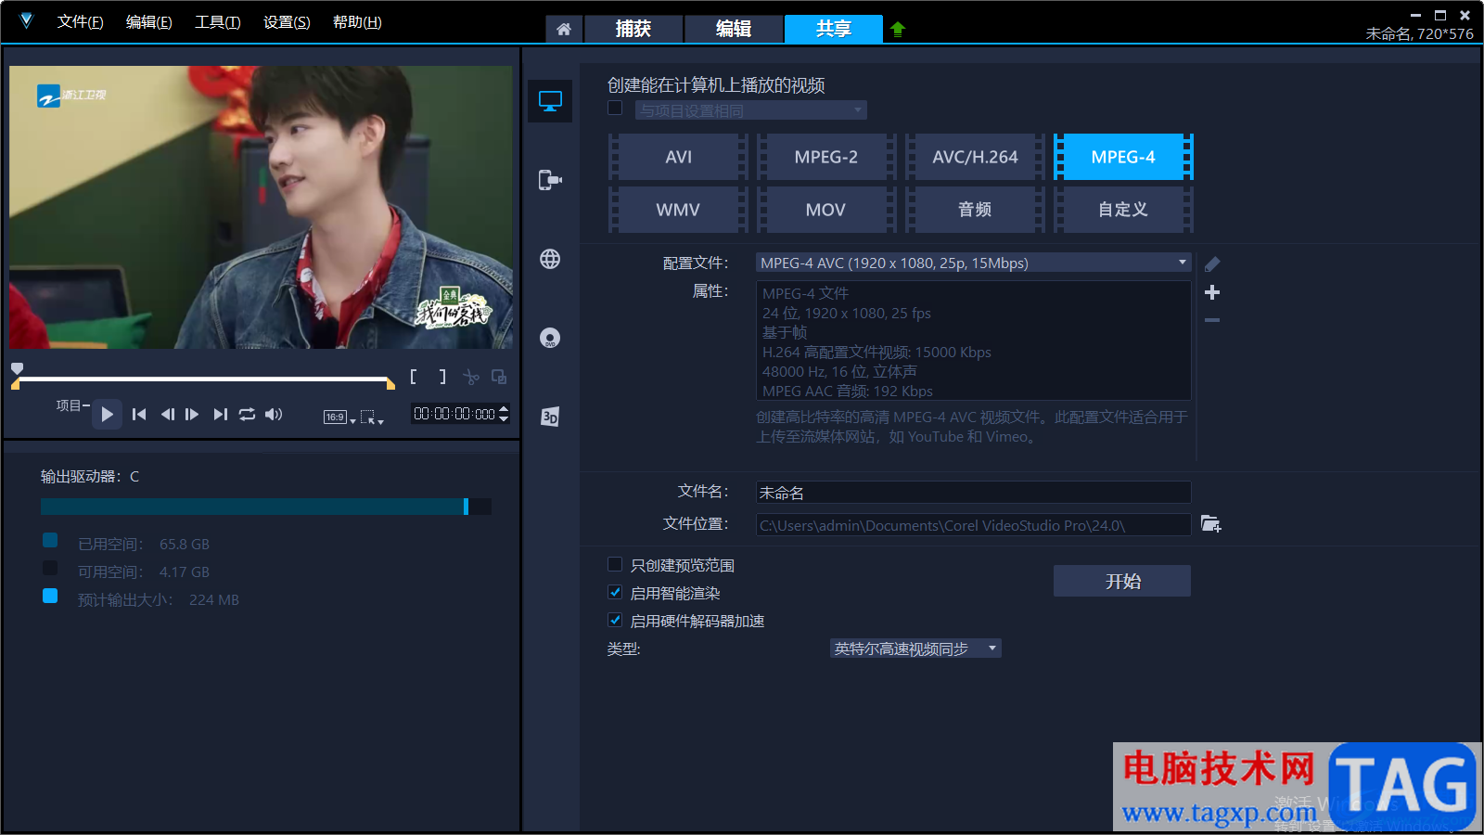Screen dimensions: 1484x835
Task: Click the trim bar end marker
Action: point(390,382)
